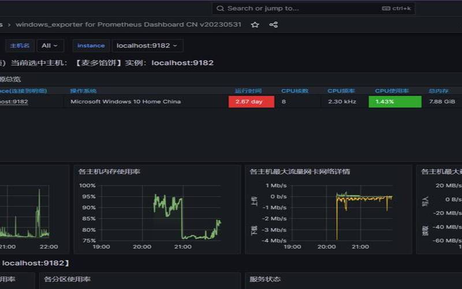This screenshot has width=462, height=289.
Task: Sort table by CPU频率 column
Action: pyautogui.click(x=341, y=91)
